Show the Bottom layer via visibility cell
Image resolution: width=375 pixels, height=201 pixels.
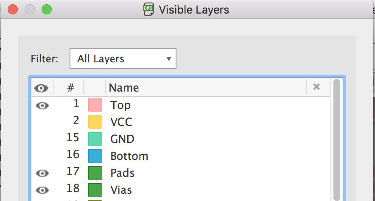[x=42, y=156]
